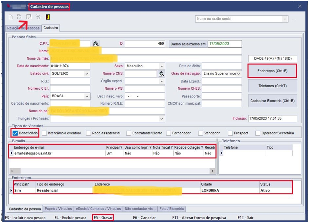Click the Número PIS field
The width and height of the screenshot is (309, 223).
(x=145, y=89)
